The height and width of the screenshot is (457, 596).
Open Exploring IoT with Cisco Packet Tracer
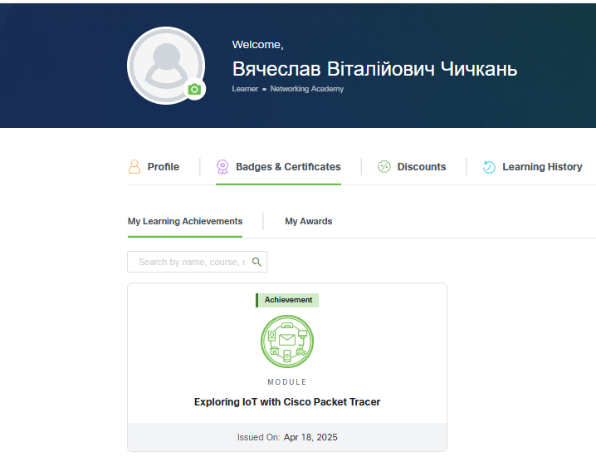tap(287, 402)
